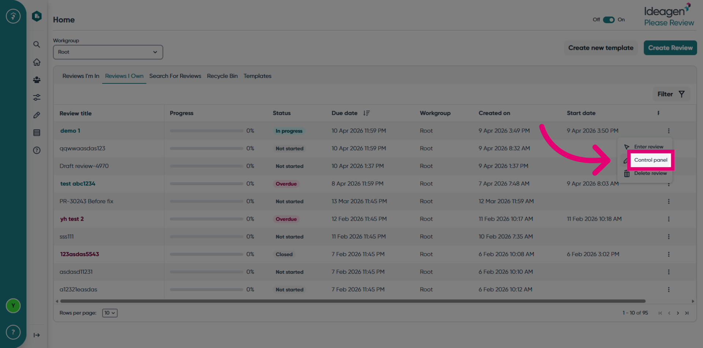This screenshot has height=348, width=703.
Task: Click the Ideagen Please Review logo
Action: tap(669, 15)
